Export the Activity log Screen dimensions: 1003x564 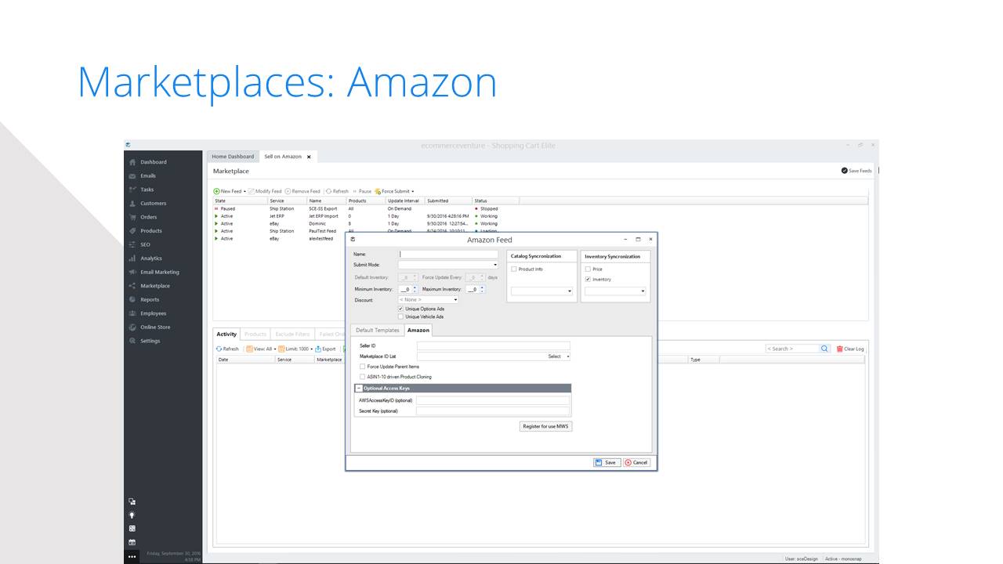[x=325, y=349]
